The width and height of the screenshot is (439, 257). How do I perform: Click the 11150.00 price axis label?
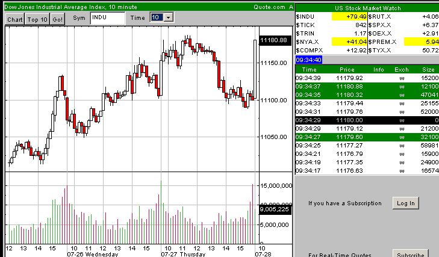tap(273, 63)
